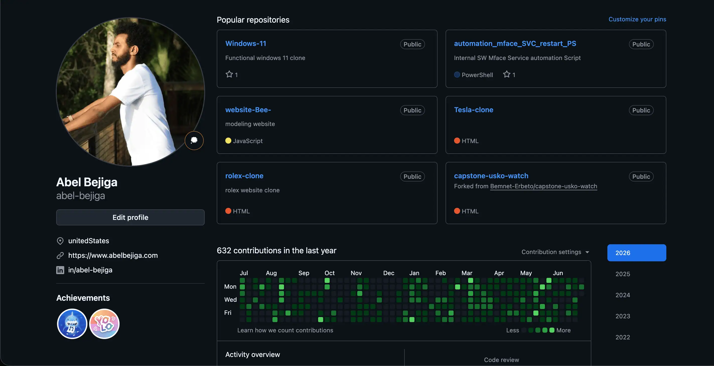This screenshot has height=366, width=714.
Task: Click HTML language dot on rolex-clone card
Action: [x=228, y=211]
